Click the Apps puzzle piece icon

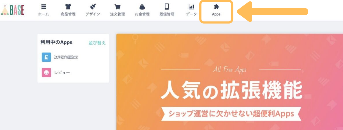click(216, 7)
